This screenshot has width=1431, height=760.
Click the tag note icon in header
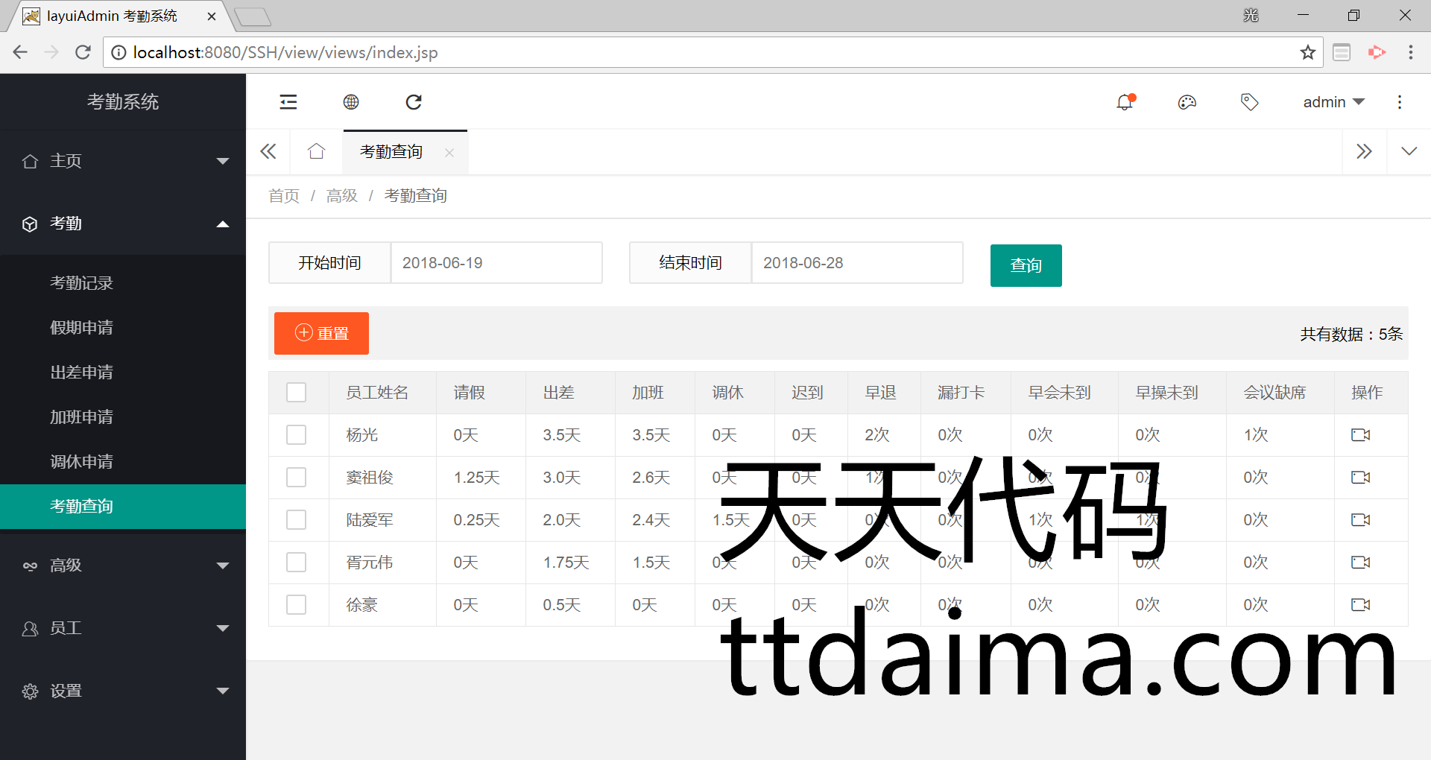click(1249, 102)
